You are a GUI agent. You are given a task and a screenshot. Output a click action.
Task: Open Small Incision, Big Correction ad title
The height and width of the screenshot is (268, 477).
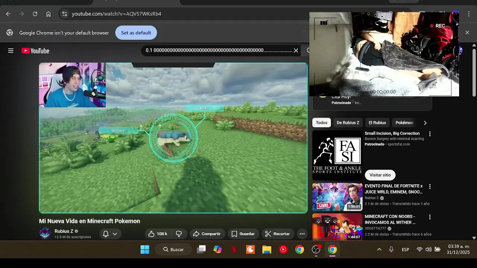coord(392,133)
